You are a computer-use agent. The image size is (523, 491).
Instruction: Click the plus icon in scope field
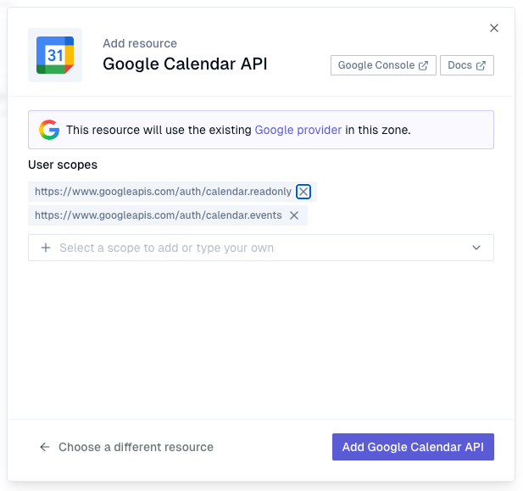pos(46,248)
